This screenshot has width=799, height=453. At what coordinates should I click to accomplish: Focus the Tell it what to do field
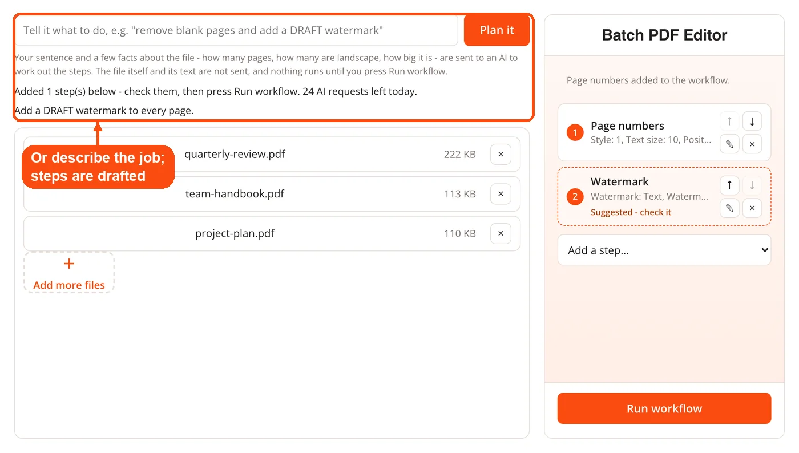point(236,30)
